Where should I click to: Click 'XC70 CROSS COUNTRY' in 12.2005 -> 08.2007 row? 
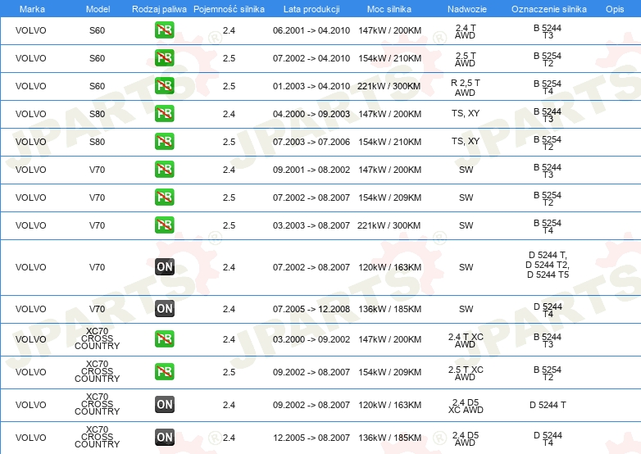click(x=98, y=437)
